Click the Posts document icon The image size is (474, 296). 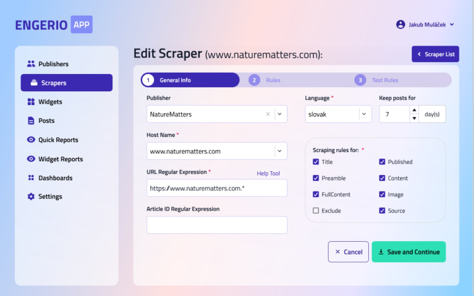point(31,120)
